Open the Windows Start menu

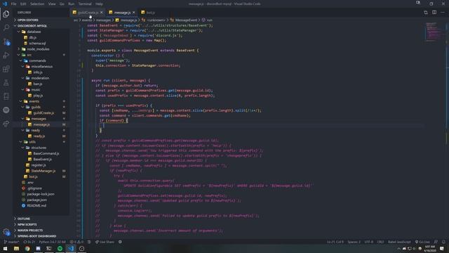pyautogui.click(x=5, y=248)
